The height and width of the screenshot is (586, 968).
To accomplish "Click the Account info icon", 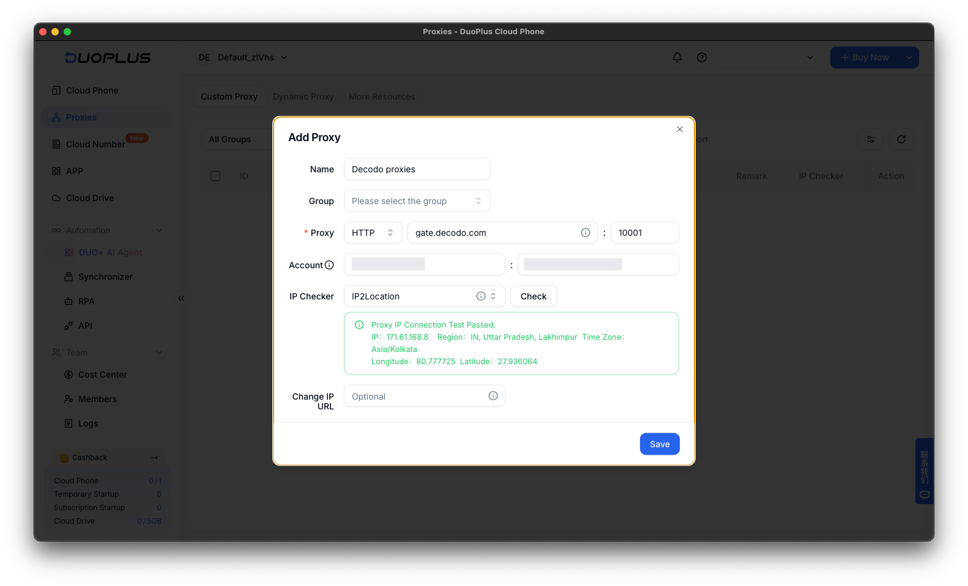I will [x=329, y=265].
